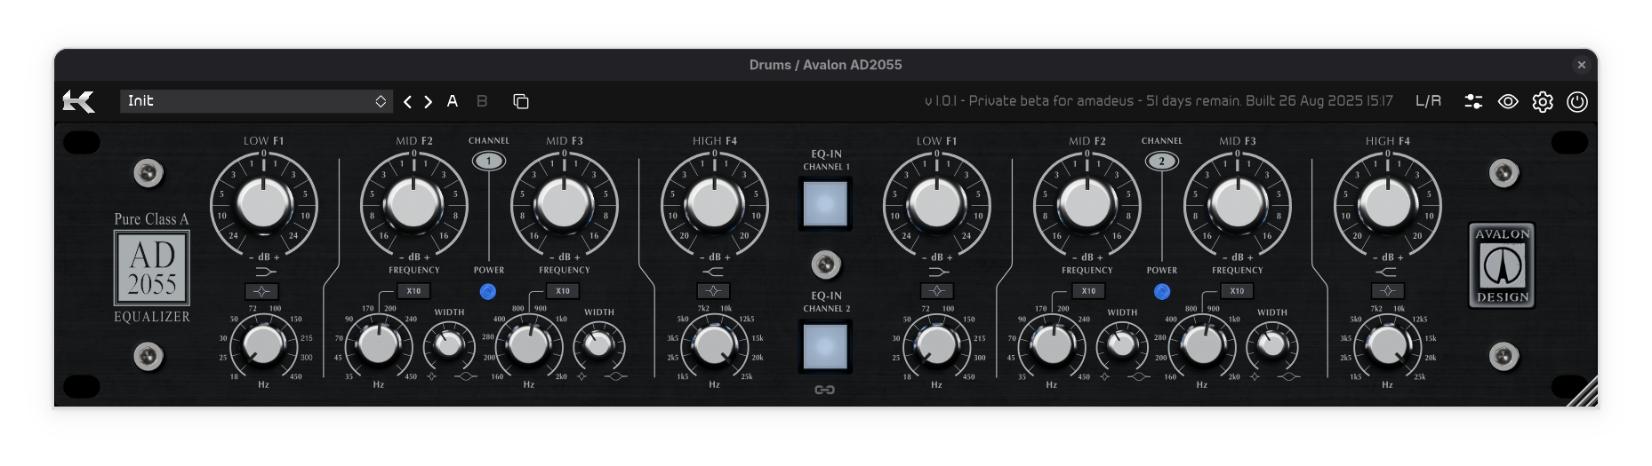Toggle EQ-IN Channel 1 button
The width and height of the screenshot is (1652, 466).
[825, 203]
